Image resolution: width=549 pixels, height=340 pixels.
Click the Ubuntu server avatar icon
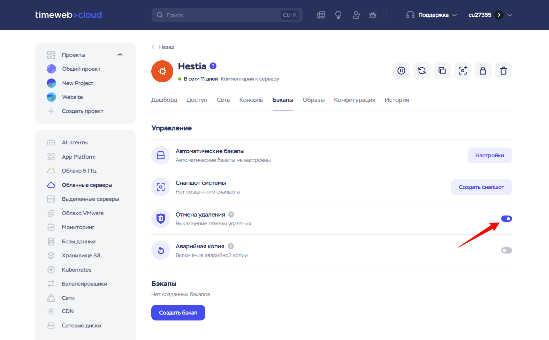[162, 71]
